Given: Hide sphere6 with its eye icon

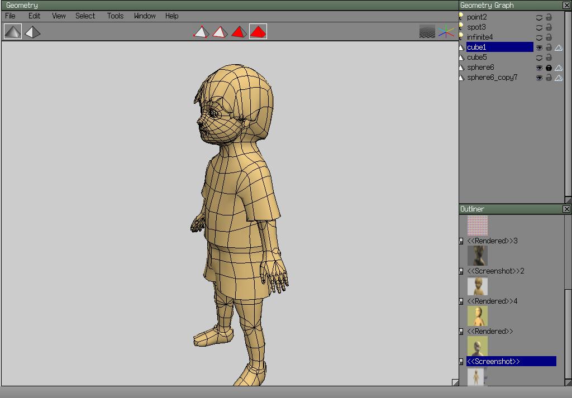Looking at the screenshot, I should [x=539, y=68].
